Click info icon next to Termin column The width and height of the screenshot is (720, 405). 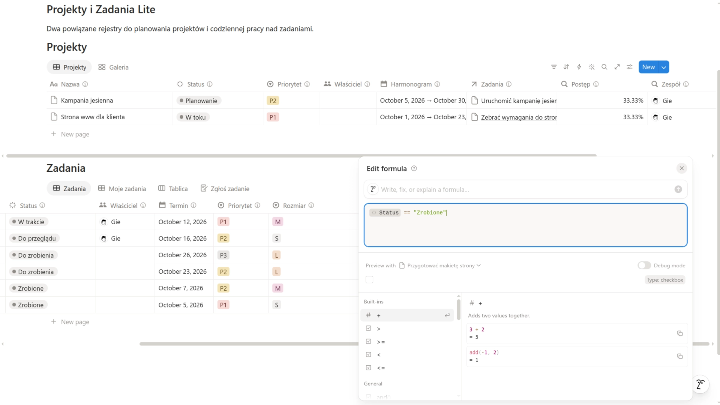[x=193, y=205]
